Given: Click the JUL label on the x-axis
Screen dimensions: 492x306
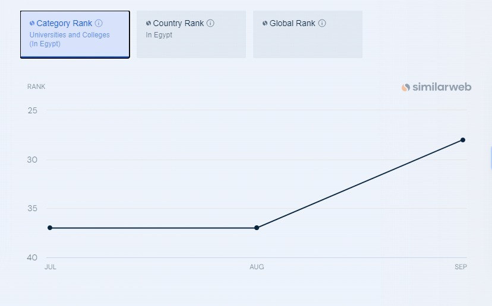Looking at the screenshot, I should pyautogui.click(x=51, y=267).
